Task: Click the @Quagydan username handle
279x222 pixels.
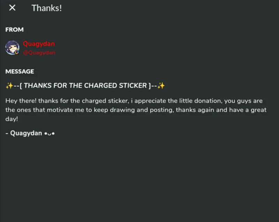Action: click(39, 53)
